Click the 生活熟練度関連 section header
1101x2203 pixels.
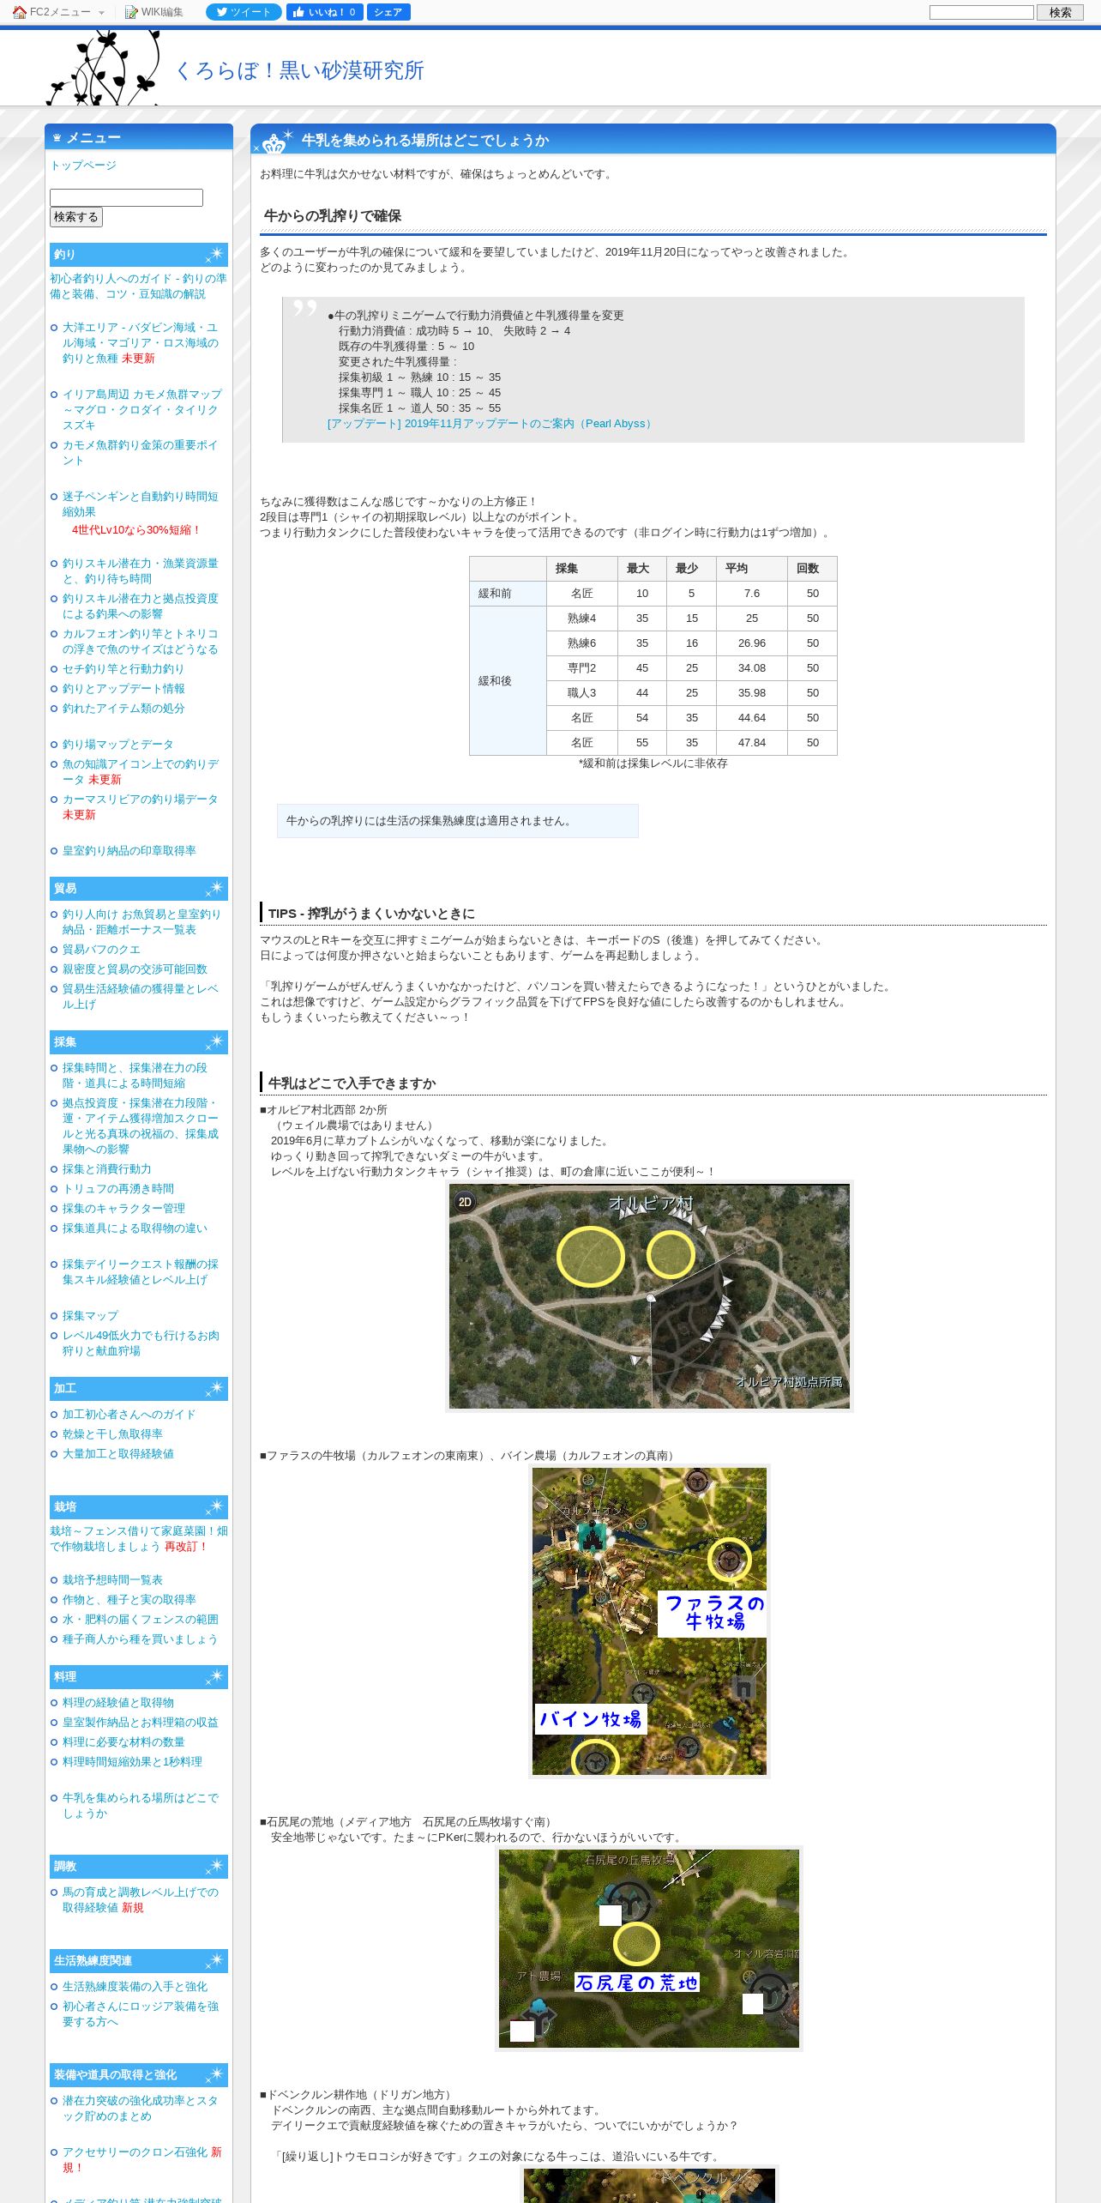coord(139,1960)
